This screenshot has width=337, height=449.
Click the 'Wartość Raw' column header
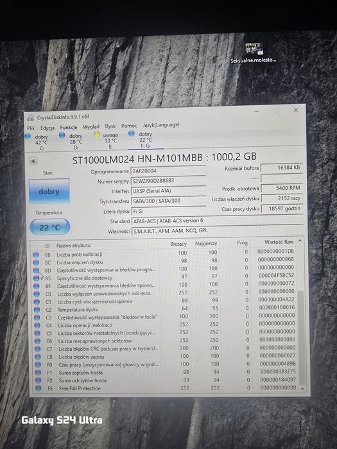click(279, 242)
